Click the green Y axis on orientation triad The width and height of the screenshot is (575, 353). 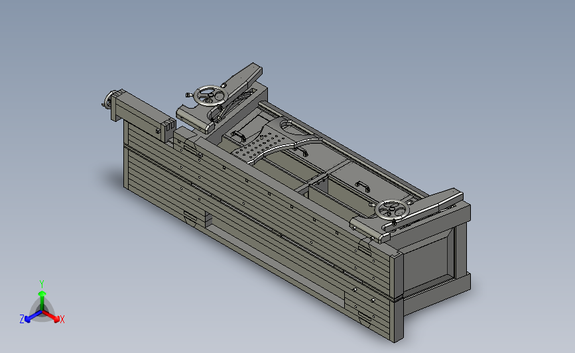click(x=42, y=296)
